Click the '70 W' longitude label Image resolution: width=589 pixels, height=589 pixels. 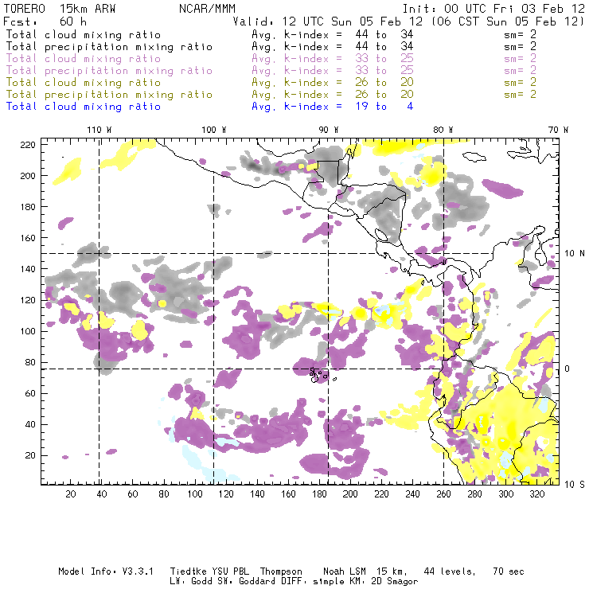point(558,130)
